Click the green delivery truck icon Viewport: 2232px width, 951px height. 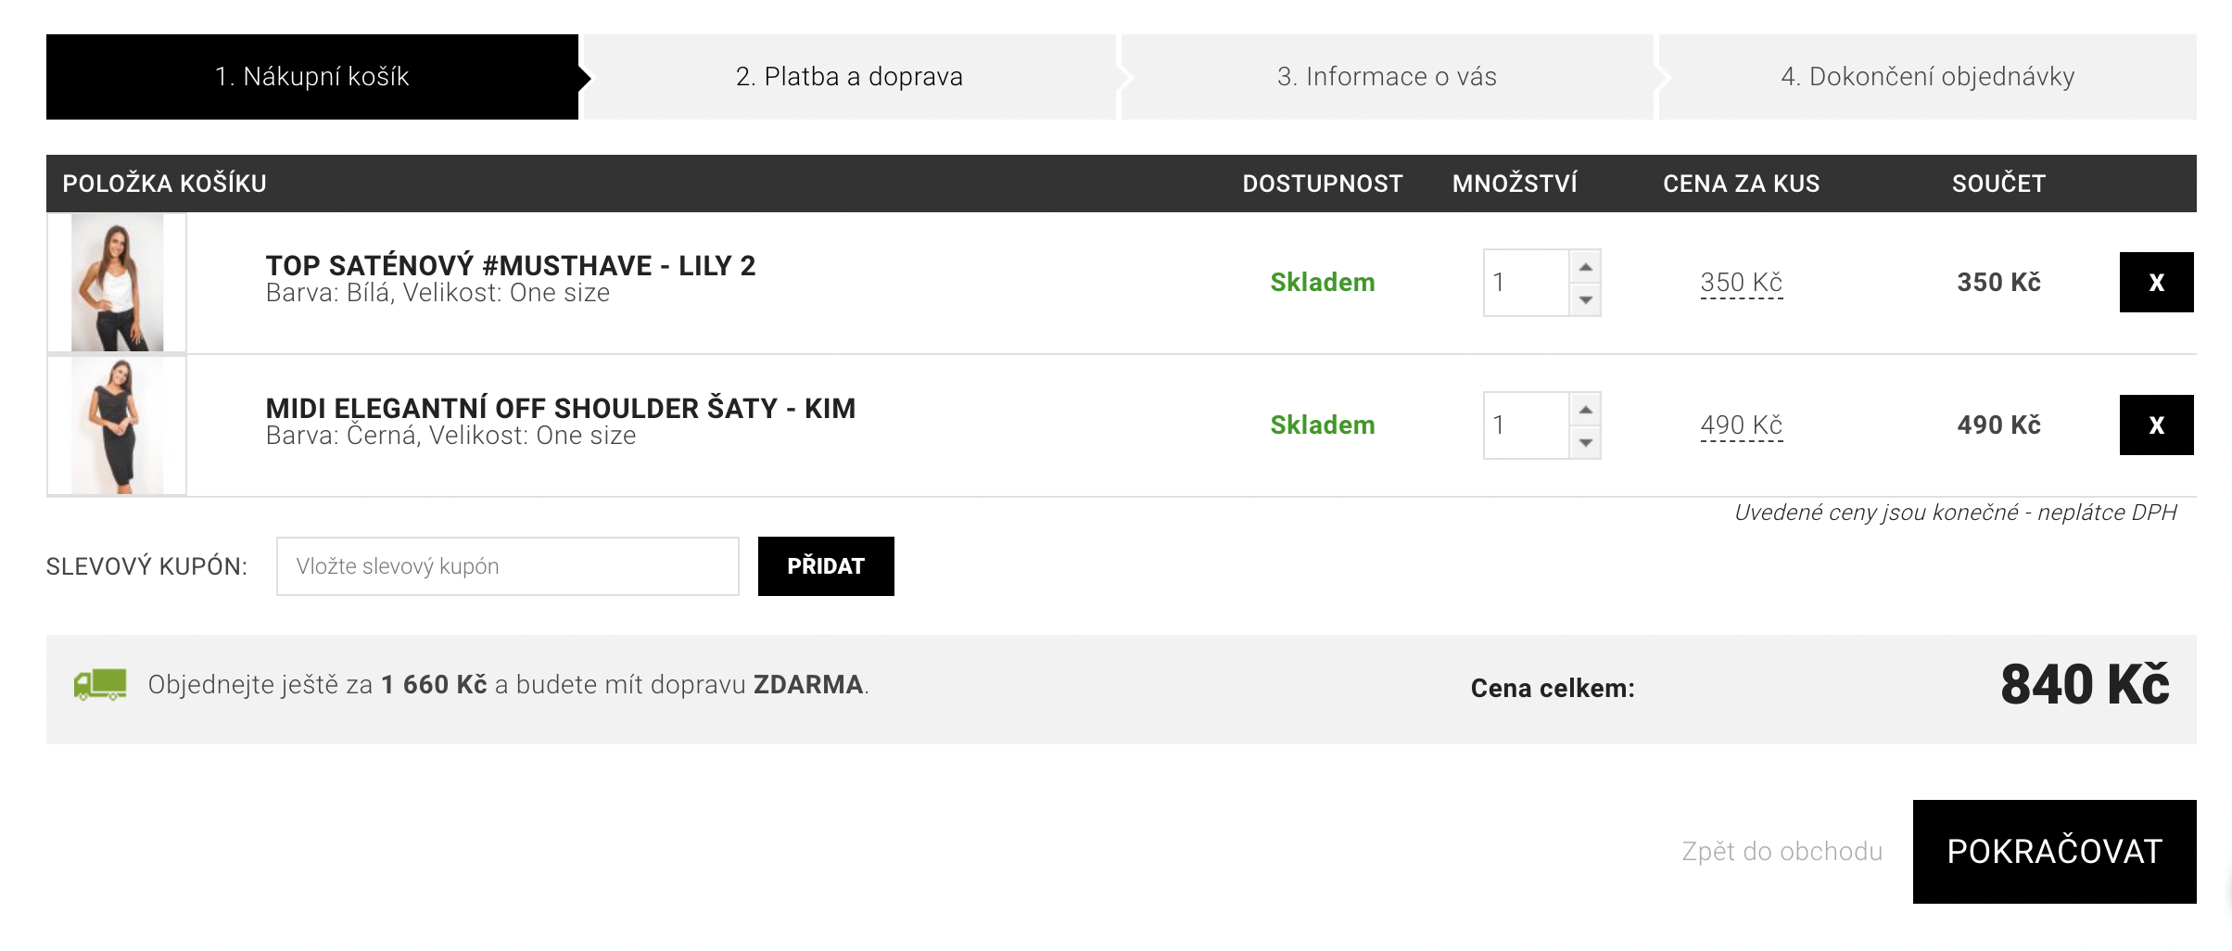pos(100,685)
